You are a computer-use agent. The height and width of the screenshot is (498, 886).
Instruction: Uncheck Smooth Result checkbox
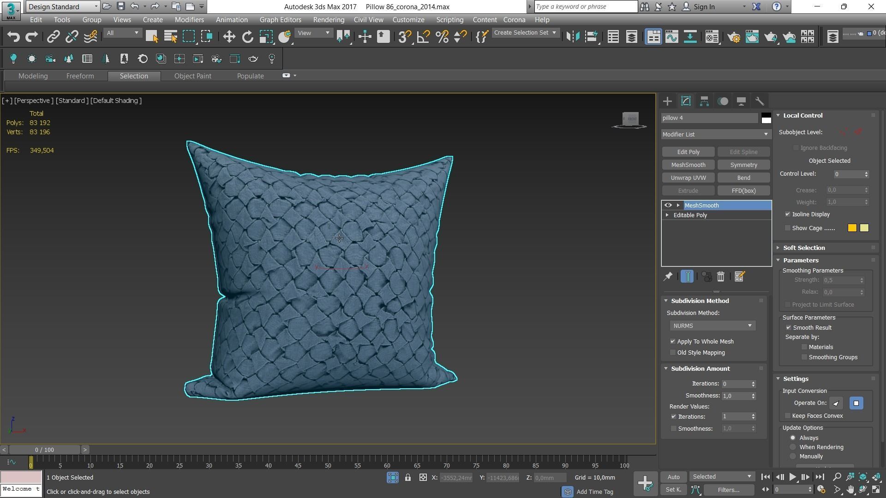(789, 328)
